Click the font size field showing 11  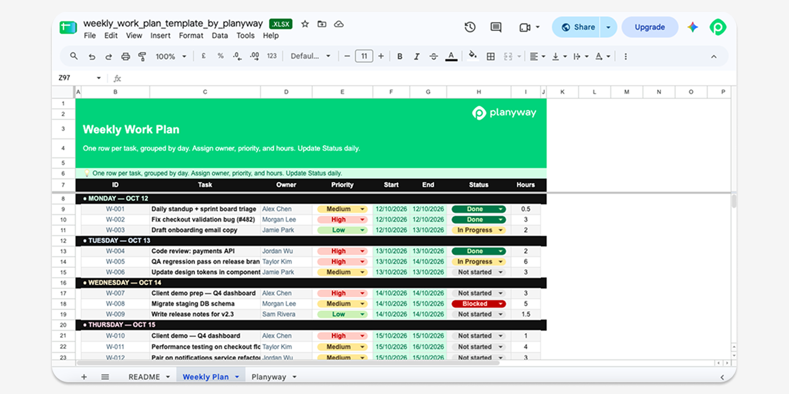[364, 56]
